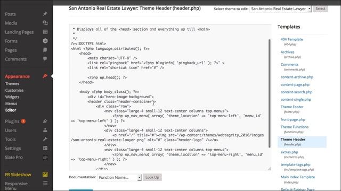Click the Slate Pro icon

[x=45, y=158]
